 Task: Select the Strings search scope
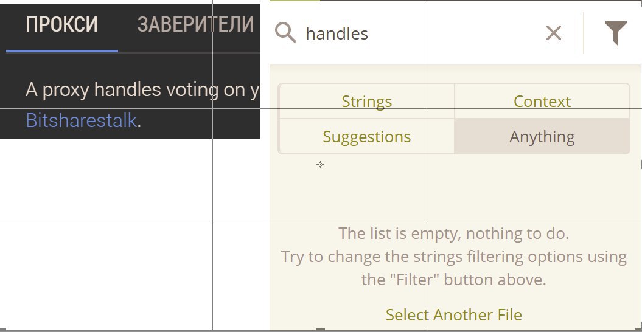click(366, 101)
